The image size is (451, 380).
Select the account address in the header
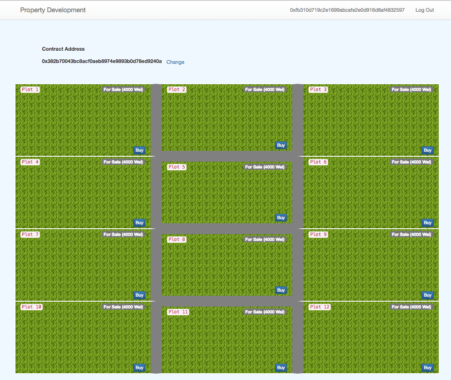(347, 10)
